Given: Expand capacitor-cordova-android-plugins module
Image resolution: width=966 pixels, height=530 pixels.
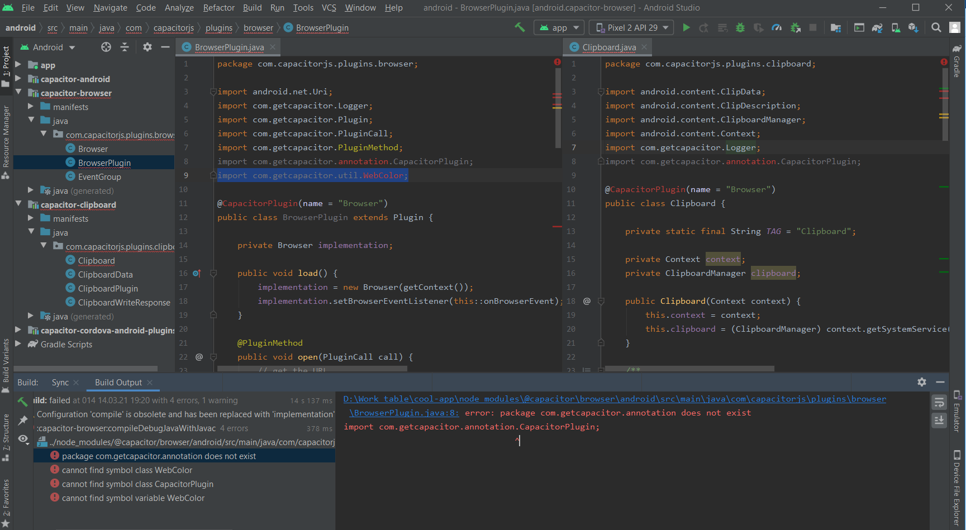Looking at the screenshot, I should click(18, 330).
